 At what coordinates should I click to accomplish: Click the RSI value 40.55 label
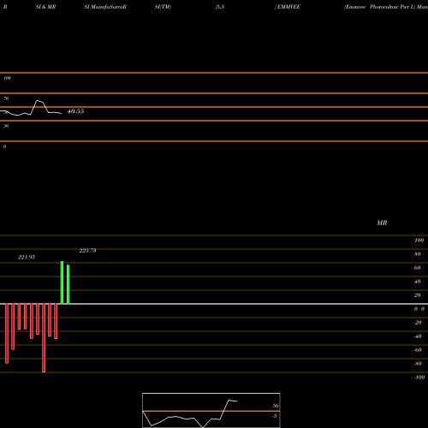pos(75,111)
